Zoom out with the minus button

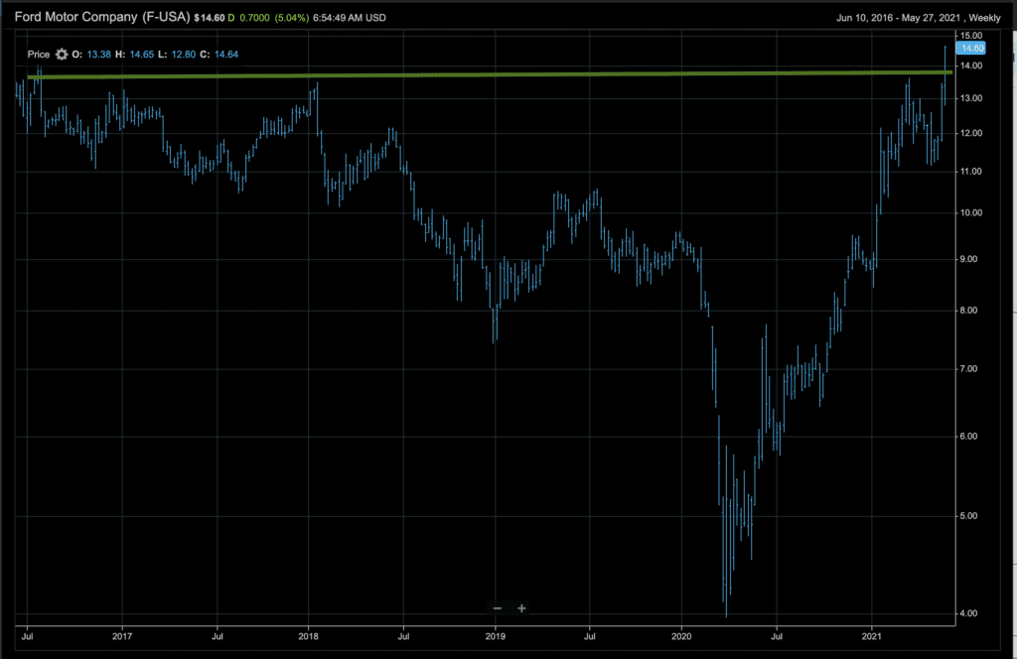(x=498, y=608)
